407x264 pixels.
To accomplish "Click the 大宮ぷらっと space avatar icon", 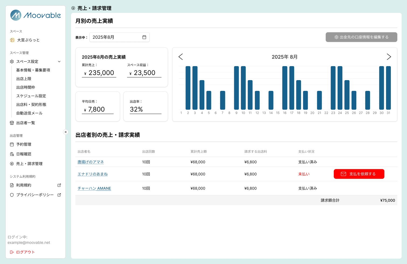I will (x=12, y=40).
